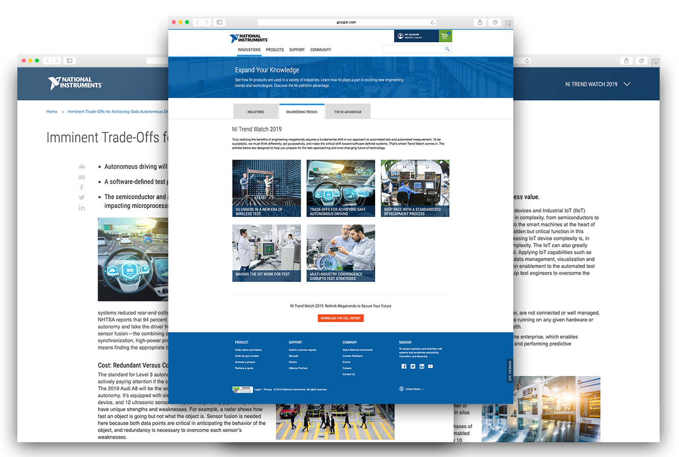Viewport: 679px width, 457px height.
Task: Reload the page in back-right browser
Action: (x=528, y=61)
